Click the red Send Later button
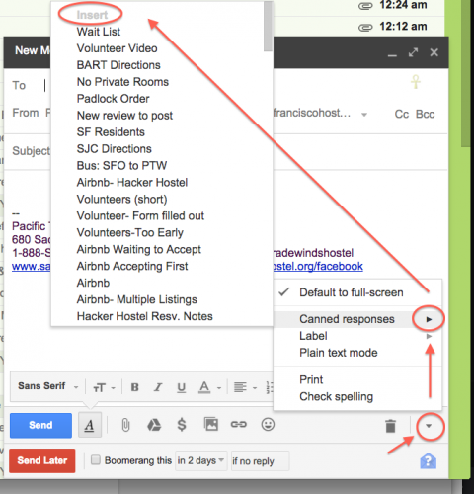Screen dimensions: 474x494 (42, 460)
